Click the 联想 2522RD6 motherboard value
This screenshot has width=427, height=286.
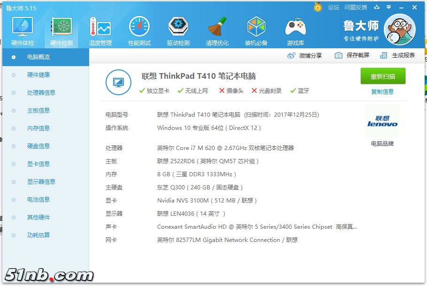[x=208, y=161]
